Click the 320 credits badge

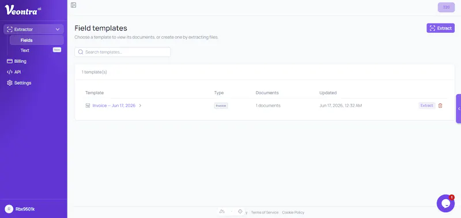coord(446,7)
